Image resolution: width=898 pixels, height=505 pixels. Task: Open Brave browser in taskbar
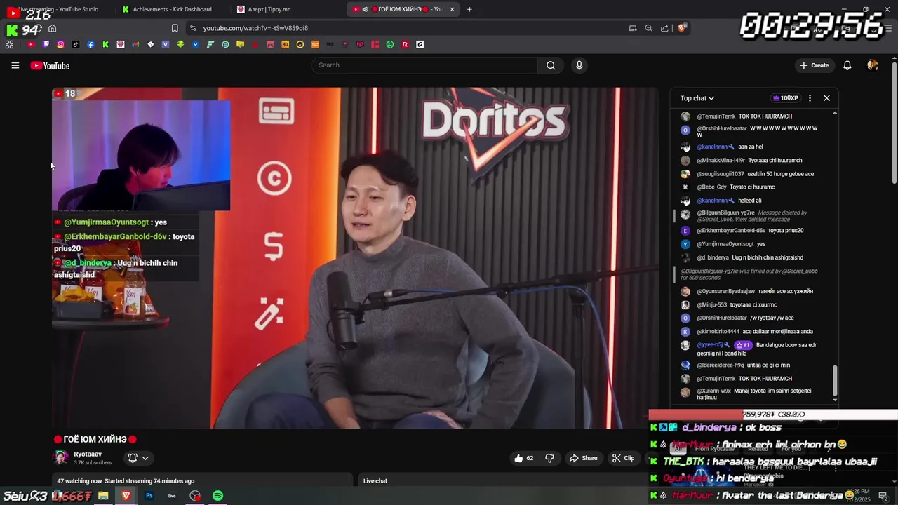point(126,496)
